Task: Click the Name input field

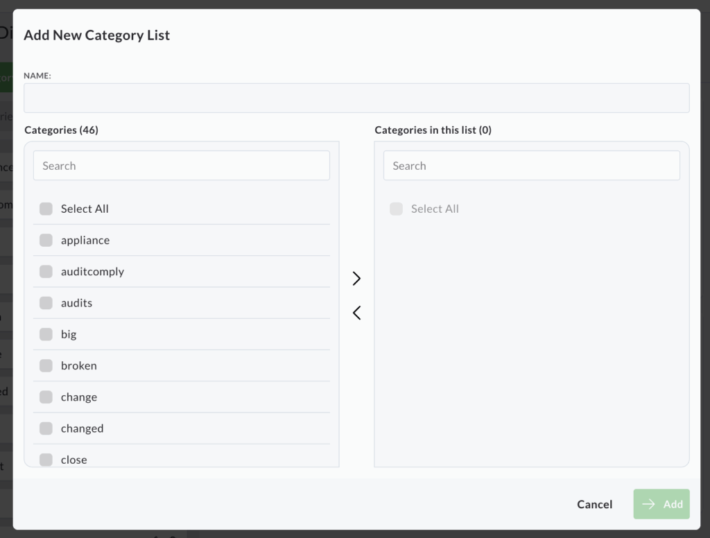Action: pos(356,98)
